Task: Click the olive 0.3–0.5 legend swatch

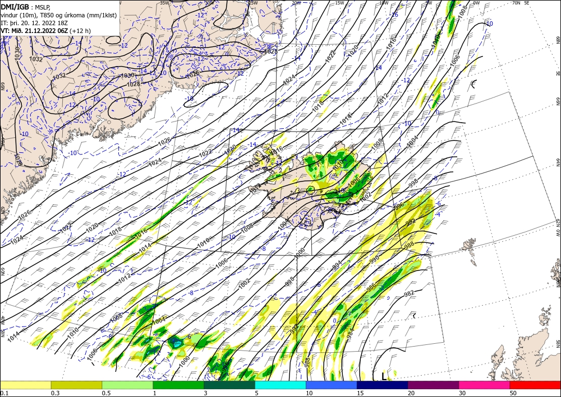Action: pos(76,385)
